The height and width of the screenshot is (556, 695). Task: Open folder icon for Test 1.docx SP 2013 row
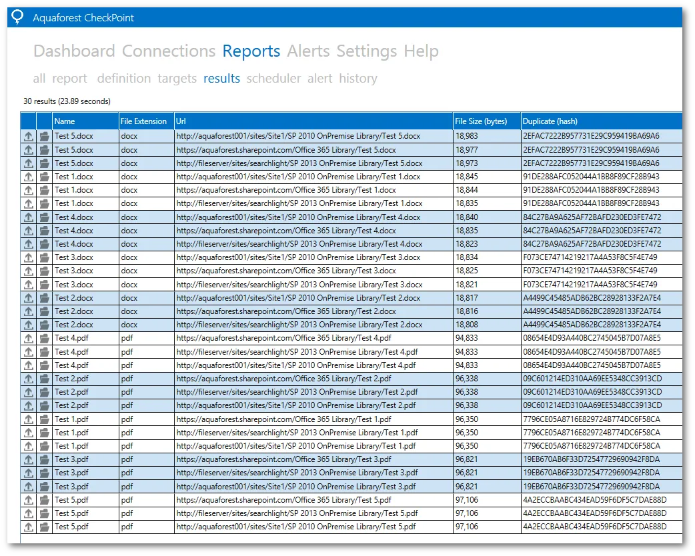[x=44, y=204]
